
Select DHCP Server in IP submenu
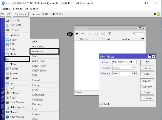click(45, 70)
